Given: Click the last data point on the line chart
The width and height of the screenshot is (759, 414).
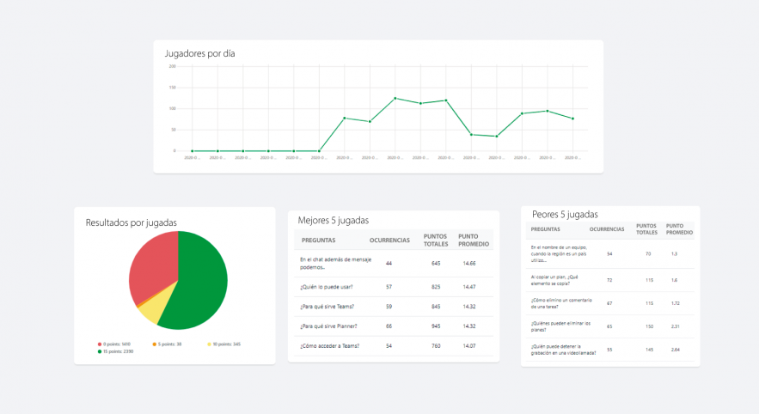Looking at the screenshot, I should [x=572, y=119].
